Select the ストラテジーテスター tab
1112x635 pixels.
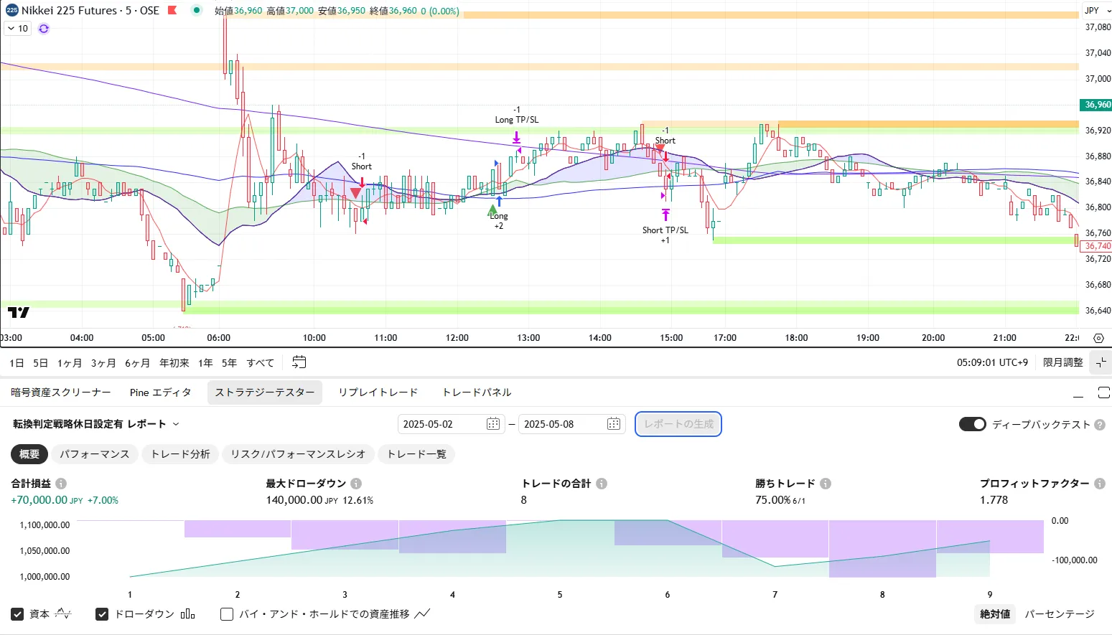(265, 392)
